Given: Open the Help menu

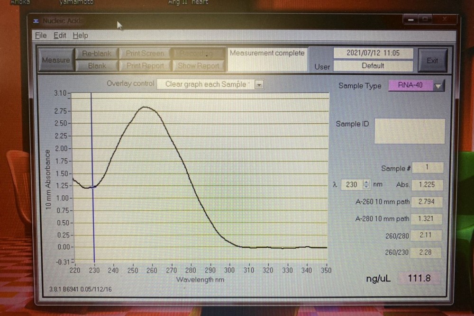Looking at the screenshot, I should pyautogui.click(x=80, y=36).
